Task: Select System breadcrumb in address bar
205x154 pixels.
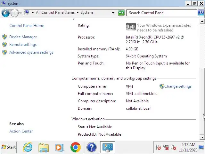Action: click(x=87, y=13)
